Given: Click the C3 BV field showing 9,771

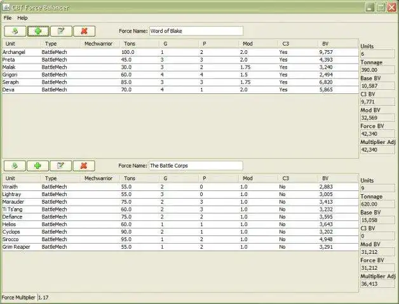Looking at the screenshot, I should [377, 102].
